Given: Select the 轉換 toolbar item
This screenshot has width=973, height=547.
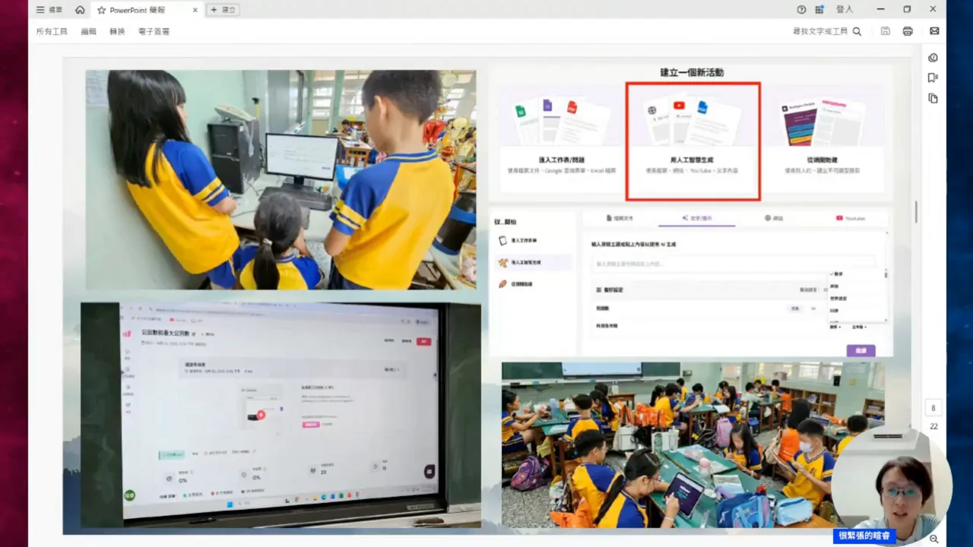Looking at the screenshot, I should (x=117, y=31).
